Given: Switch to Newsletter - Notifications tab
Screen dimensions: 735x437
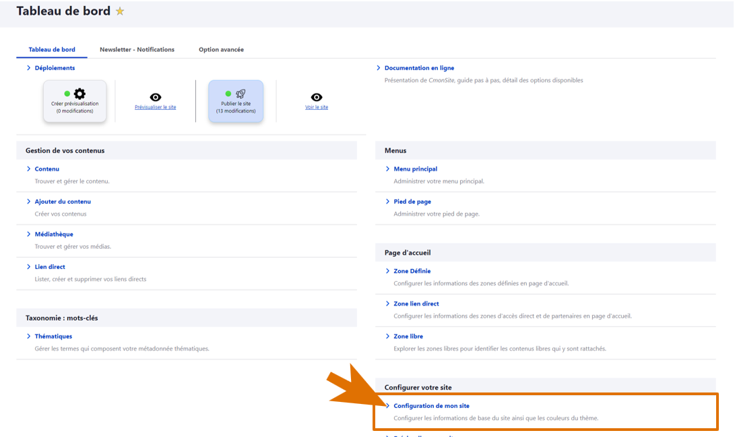Looking at the screenshot, I should tap(137, 50).
